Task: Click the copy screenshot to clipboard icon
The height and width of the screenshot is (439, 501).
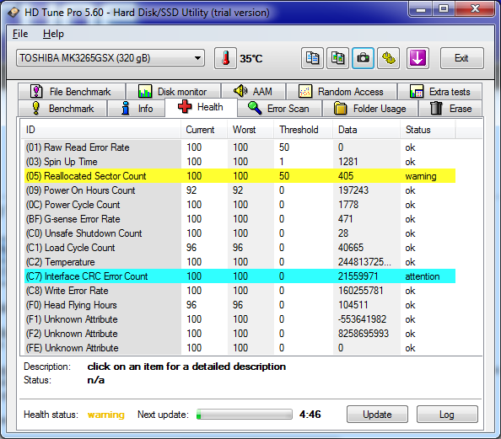Action: pos(337,58)
